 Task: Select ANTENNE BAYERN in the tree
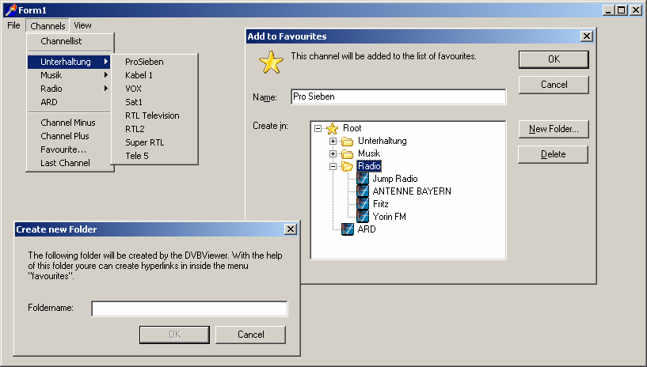[412, 191]
